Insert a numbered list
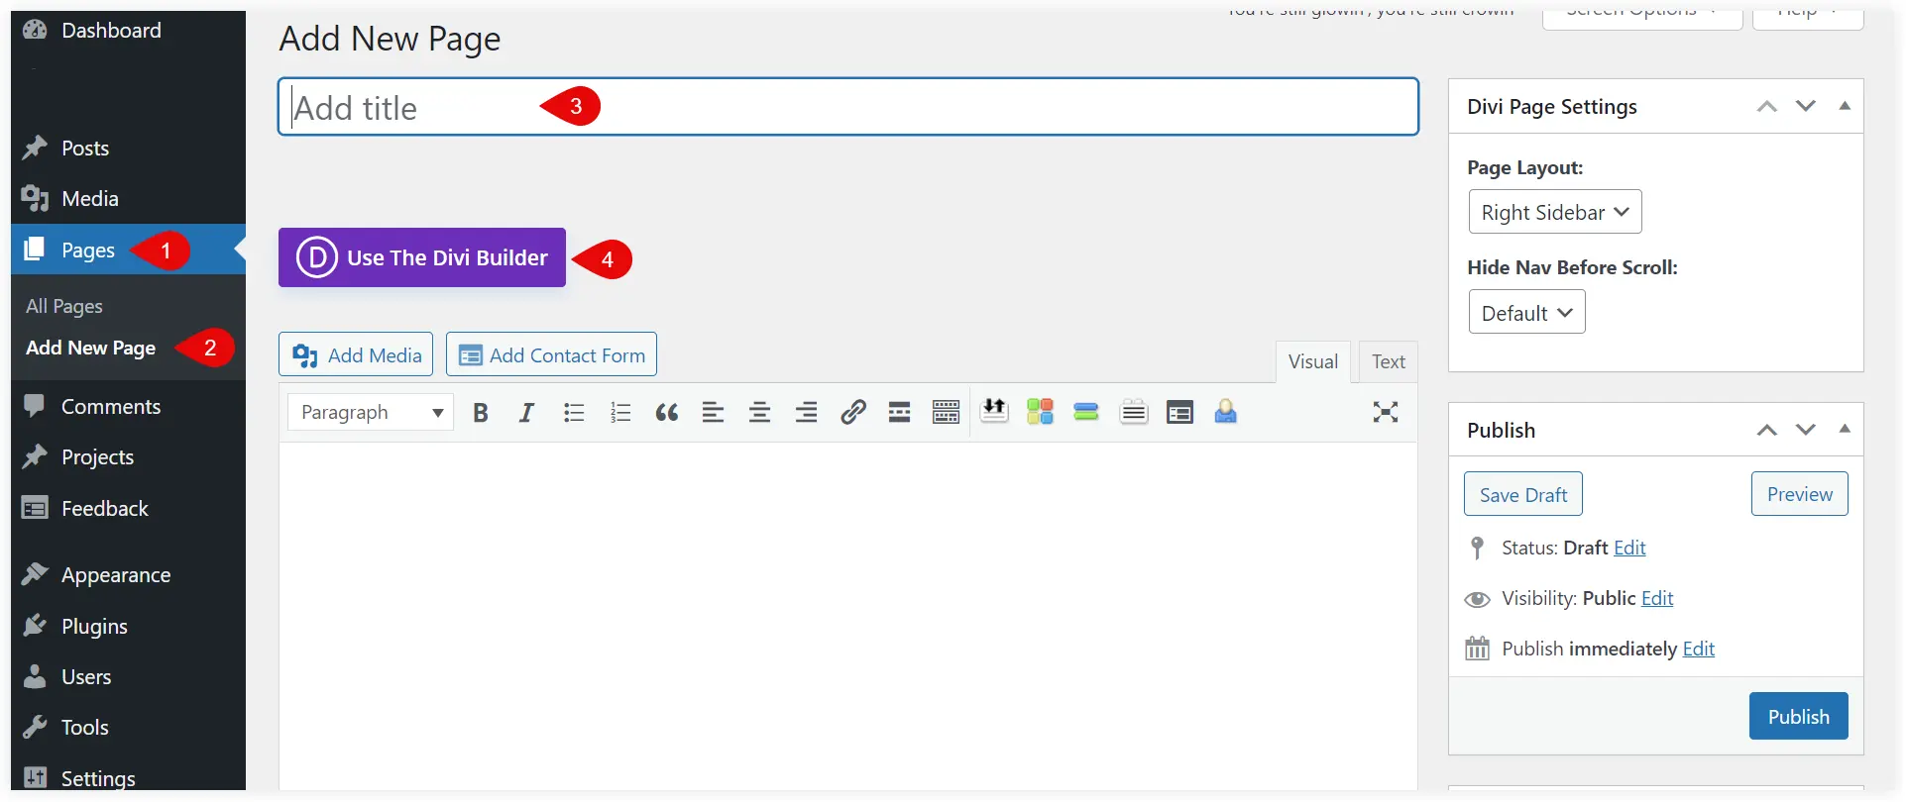 point(620,413)
